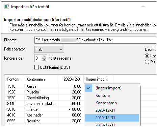Minimize the Importera från text fil window
The image size is (157, 127).
pos(143,7)
